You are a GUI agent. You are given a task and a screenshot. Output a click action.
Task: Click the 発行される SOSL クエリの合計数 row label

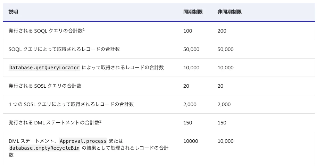pos(45,86)
